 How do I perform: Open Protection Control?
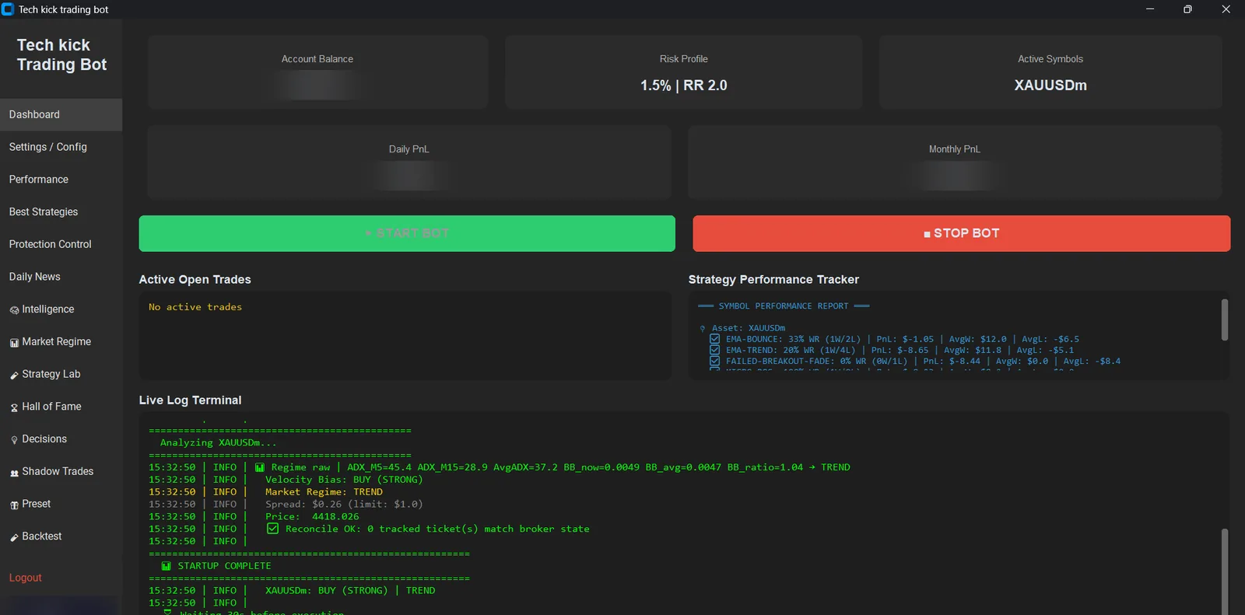tap(61, 244)
